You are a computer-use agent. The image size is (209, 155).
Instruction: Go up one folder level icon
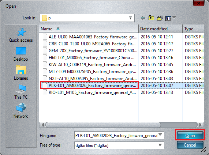point(151,18)
